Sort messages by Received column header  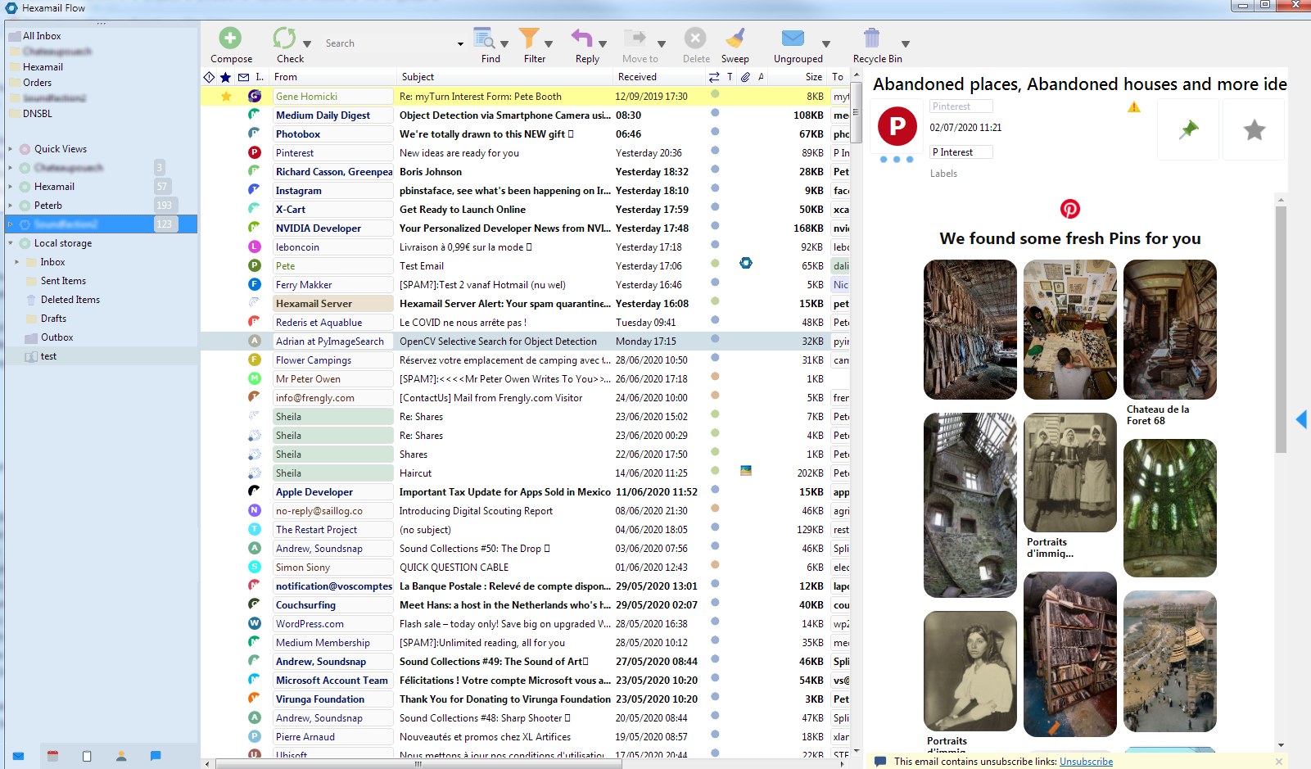(x=637, y=77)
